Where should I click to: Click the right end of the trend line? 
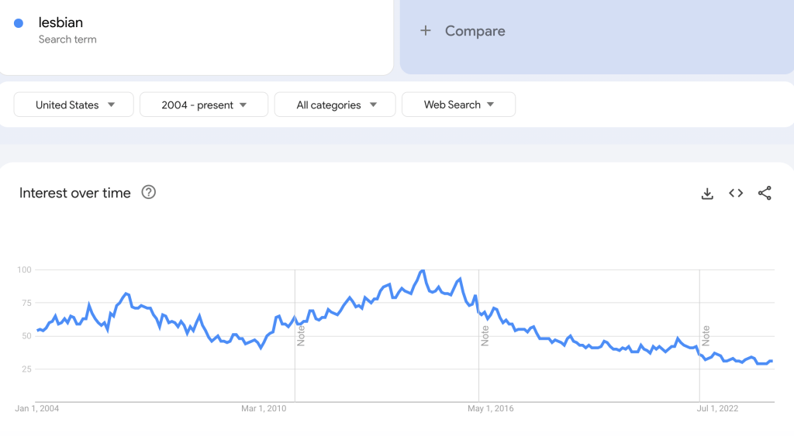(x=772, y=361)
